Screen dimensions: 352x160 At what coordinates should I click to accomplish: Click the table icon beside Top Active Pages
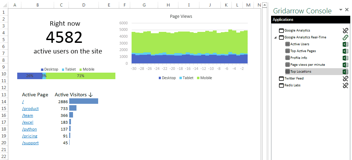click(287, 51)
